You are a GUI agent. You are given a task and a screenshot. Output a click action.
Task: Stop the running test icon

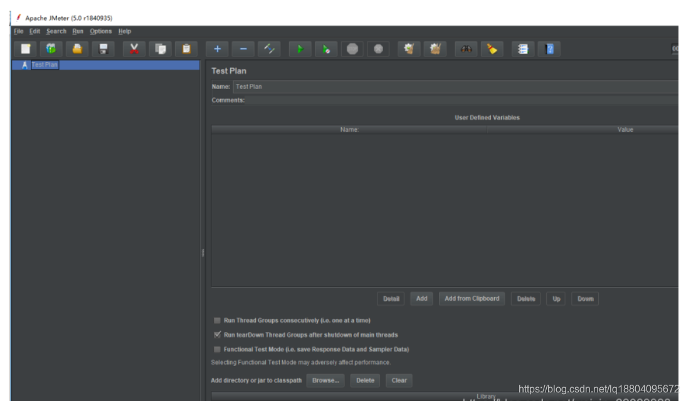(352, 49)
